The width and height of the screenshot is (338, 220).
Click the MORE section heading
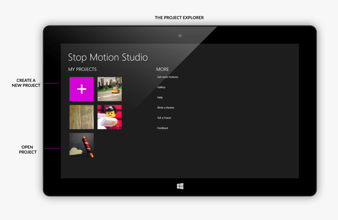click(163, 69)
